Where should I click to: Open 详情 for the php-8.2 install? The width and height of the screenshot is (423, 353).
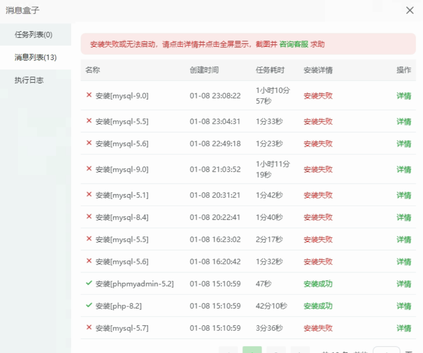(404, 306)
